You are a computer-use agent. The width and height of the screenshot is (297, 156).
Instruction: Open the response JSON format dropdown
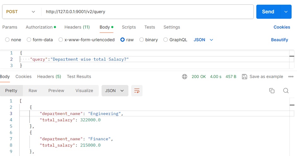click(115, 91)
